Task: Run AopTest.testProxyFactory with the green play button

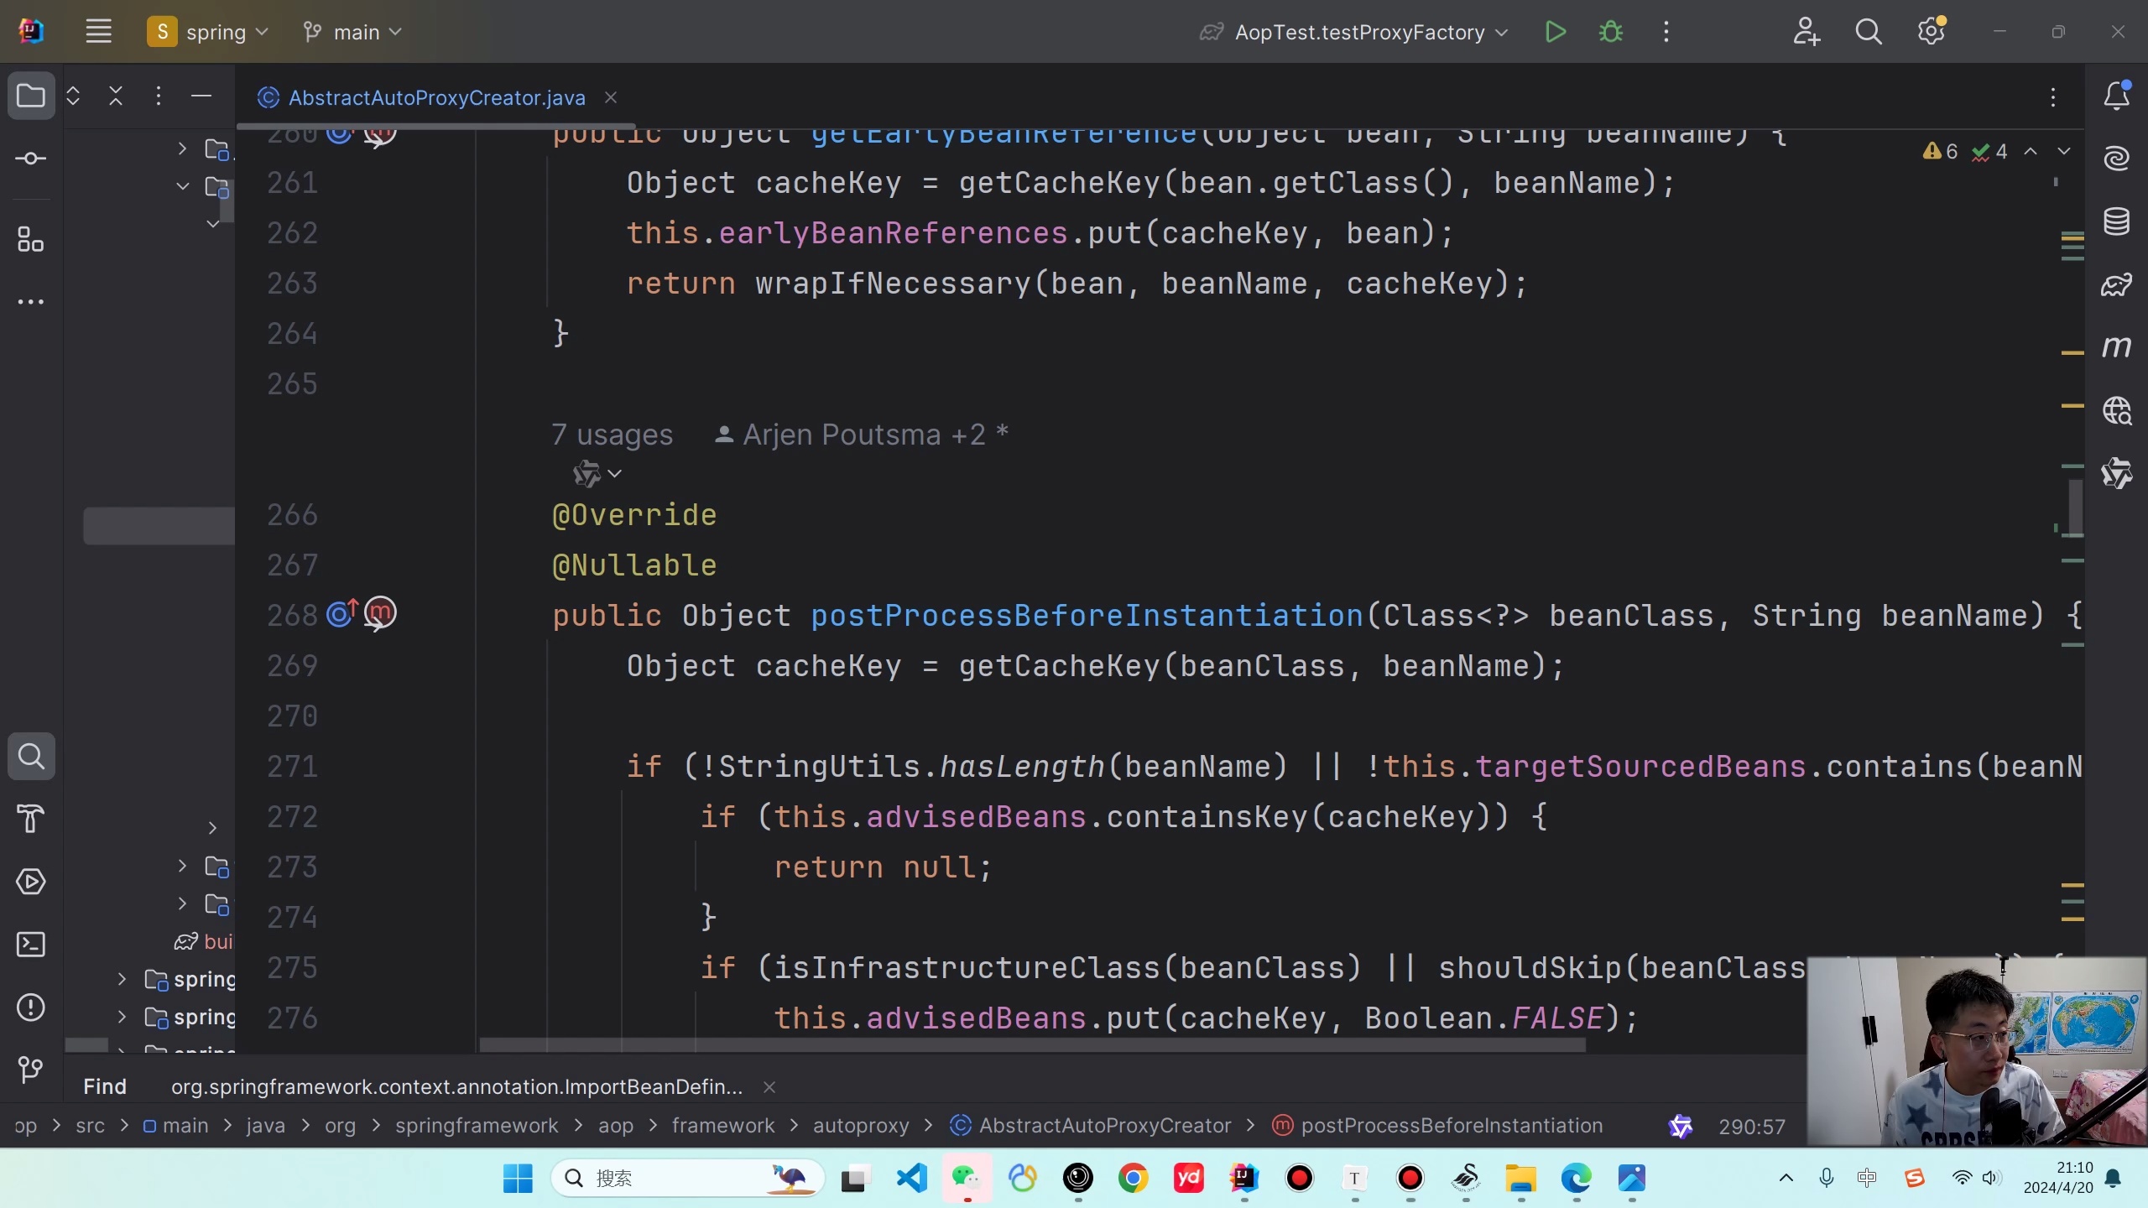Action: (x=1555, y=32)
